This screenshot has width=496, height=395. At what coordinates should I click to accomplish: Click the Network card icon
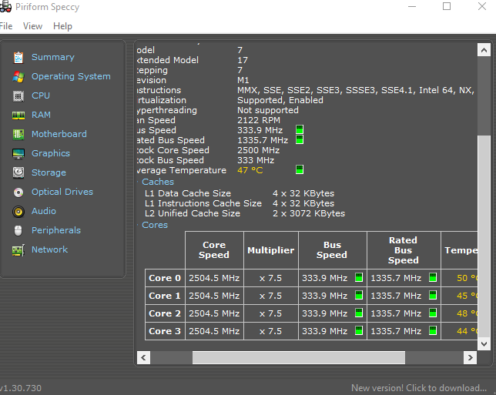[18, 250]
